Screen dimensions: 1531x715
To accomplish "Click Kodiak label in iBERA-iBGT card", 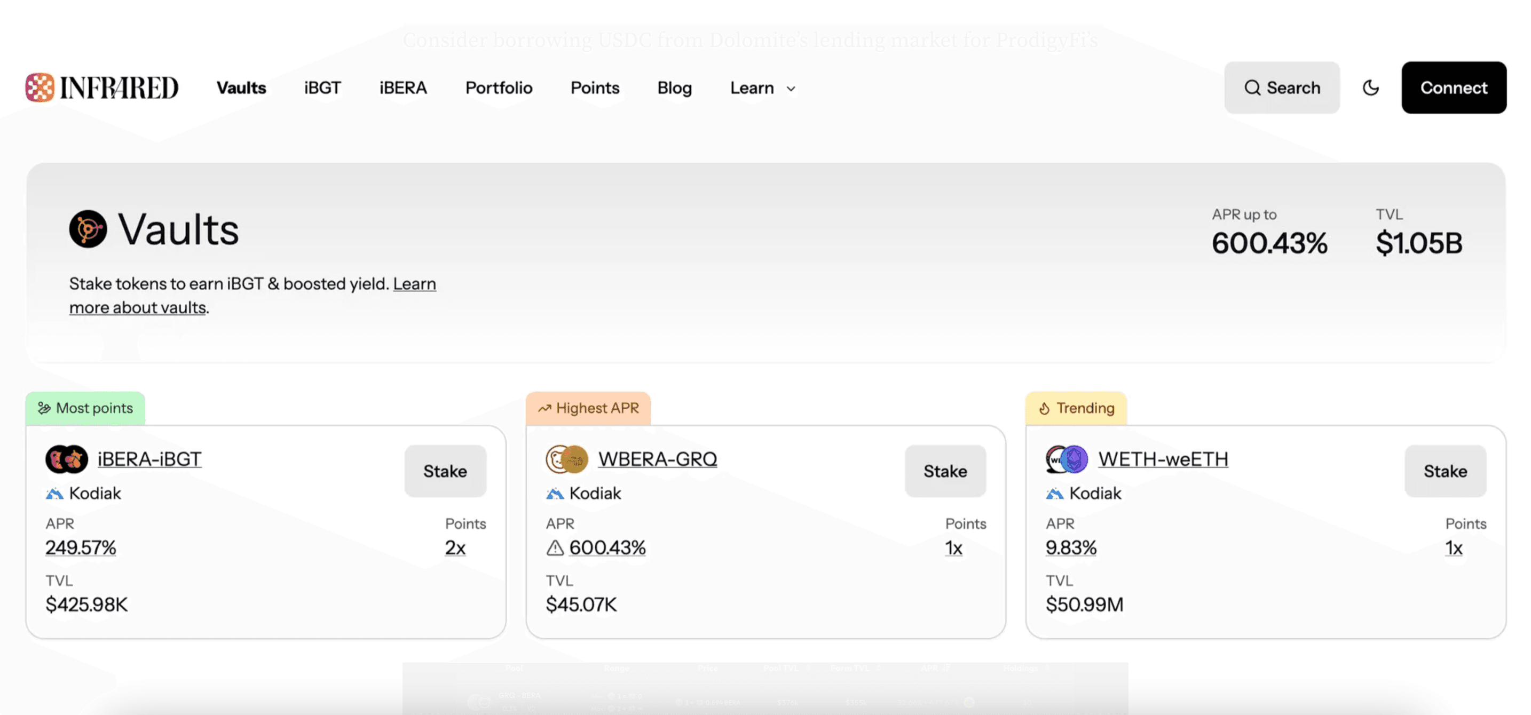I will coord(95,494).
